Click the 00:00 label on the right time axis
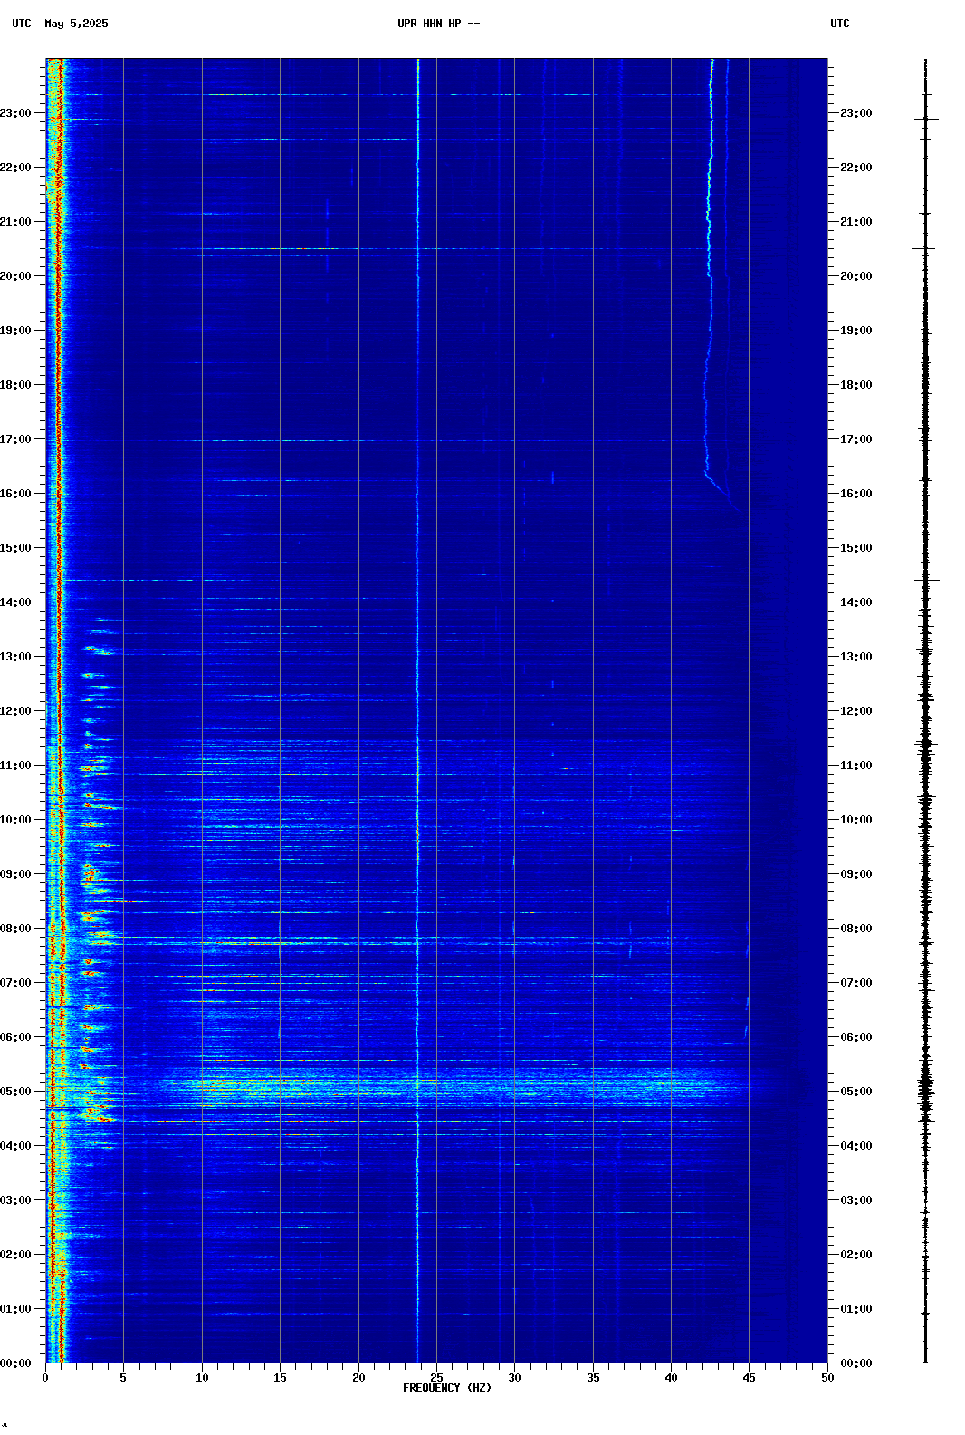The width and height of the screenshot is (965, 1435). tap(855, 1363)
